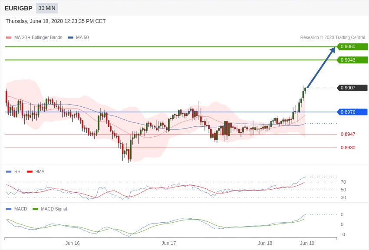Click the 0.9007 current price tag
Screen dimensions: 369x250
pyautogui.click(x=353, y=88)
